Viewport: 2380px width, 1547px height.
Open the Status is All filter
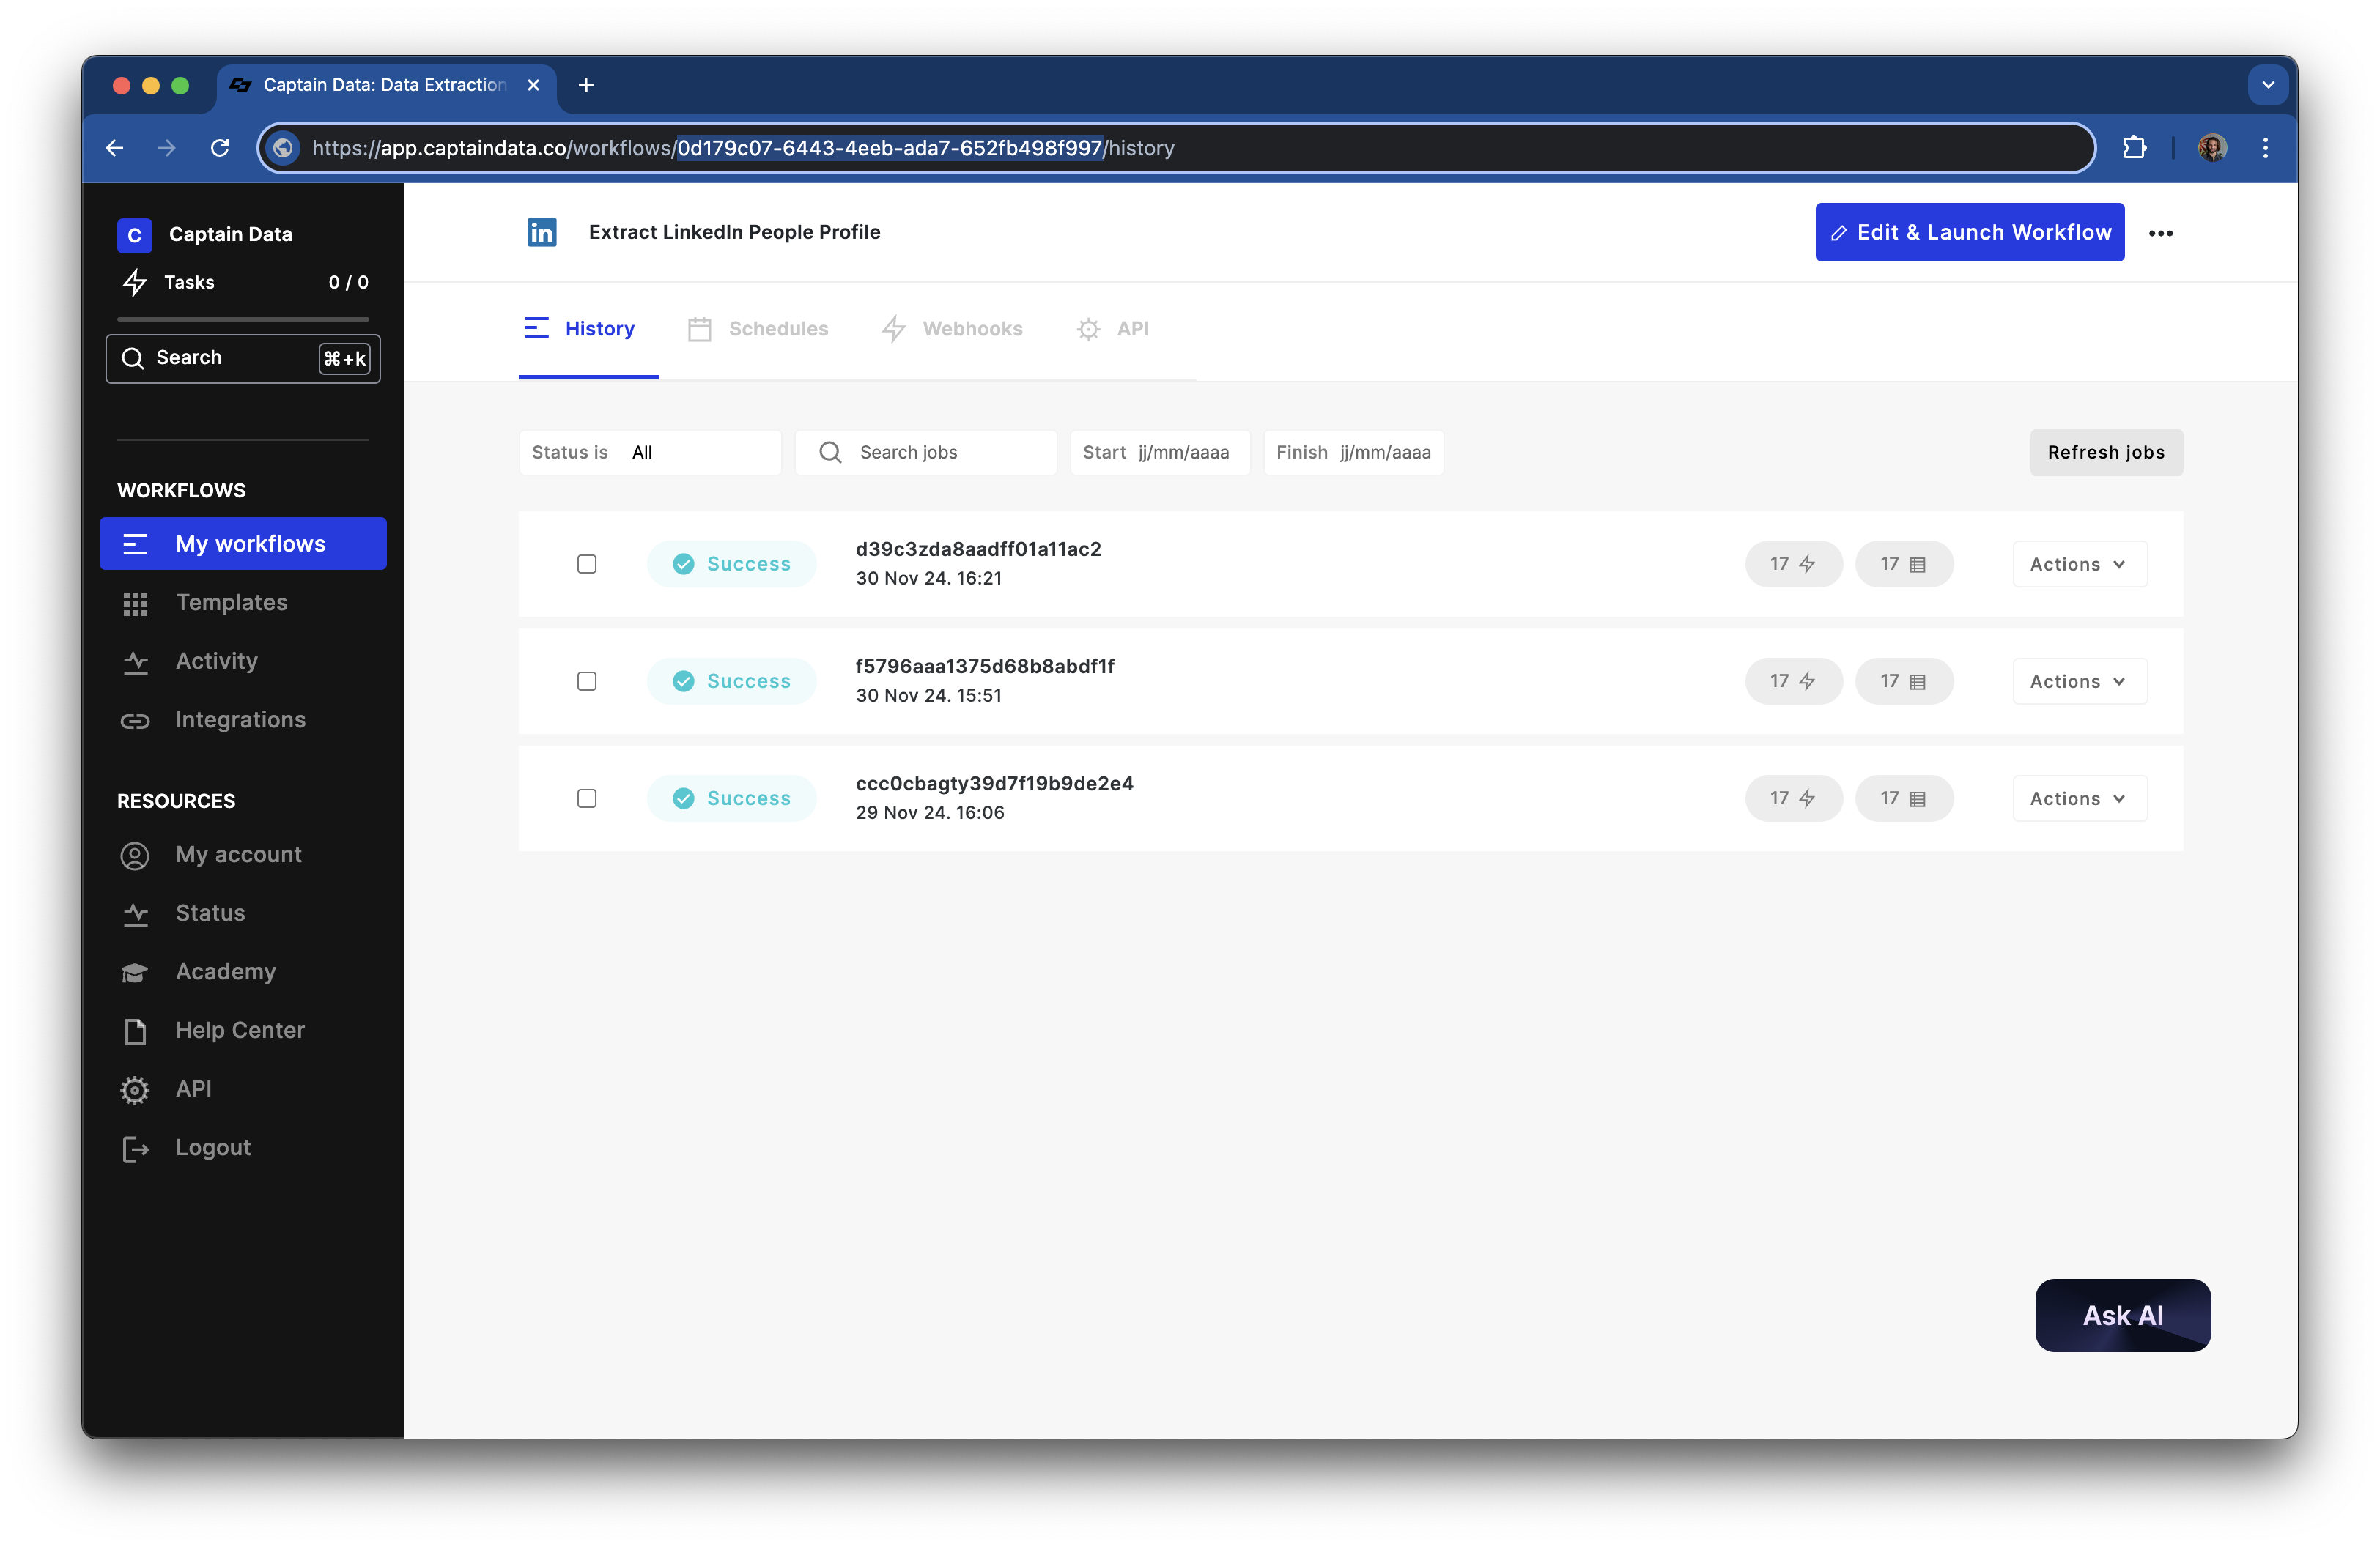click(649, 453)
